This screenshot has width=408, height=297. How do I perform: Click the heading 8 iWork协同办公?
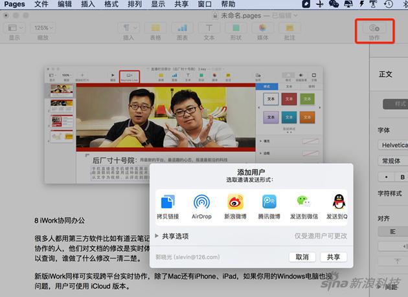[60, 221]
